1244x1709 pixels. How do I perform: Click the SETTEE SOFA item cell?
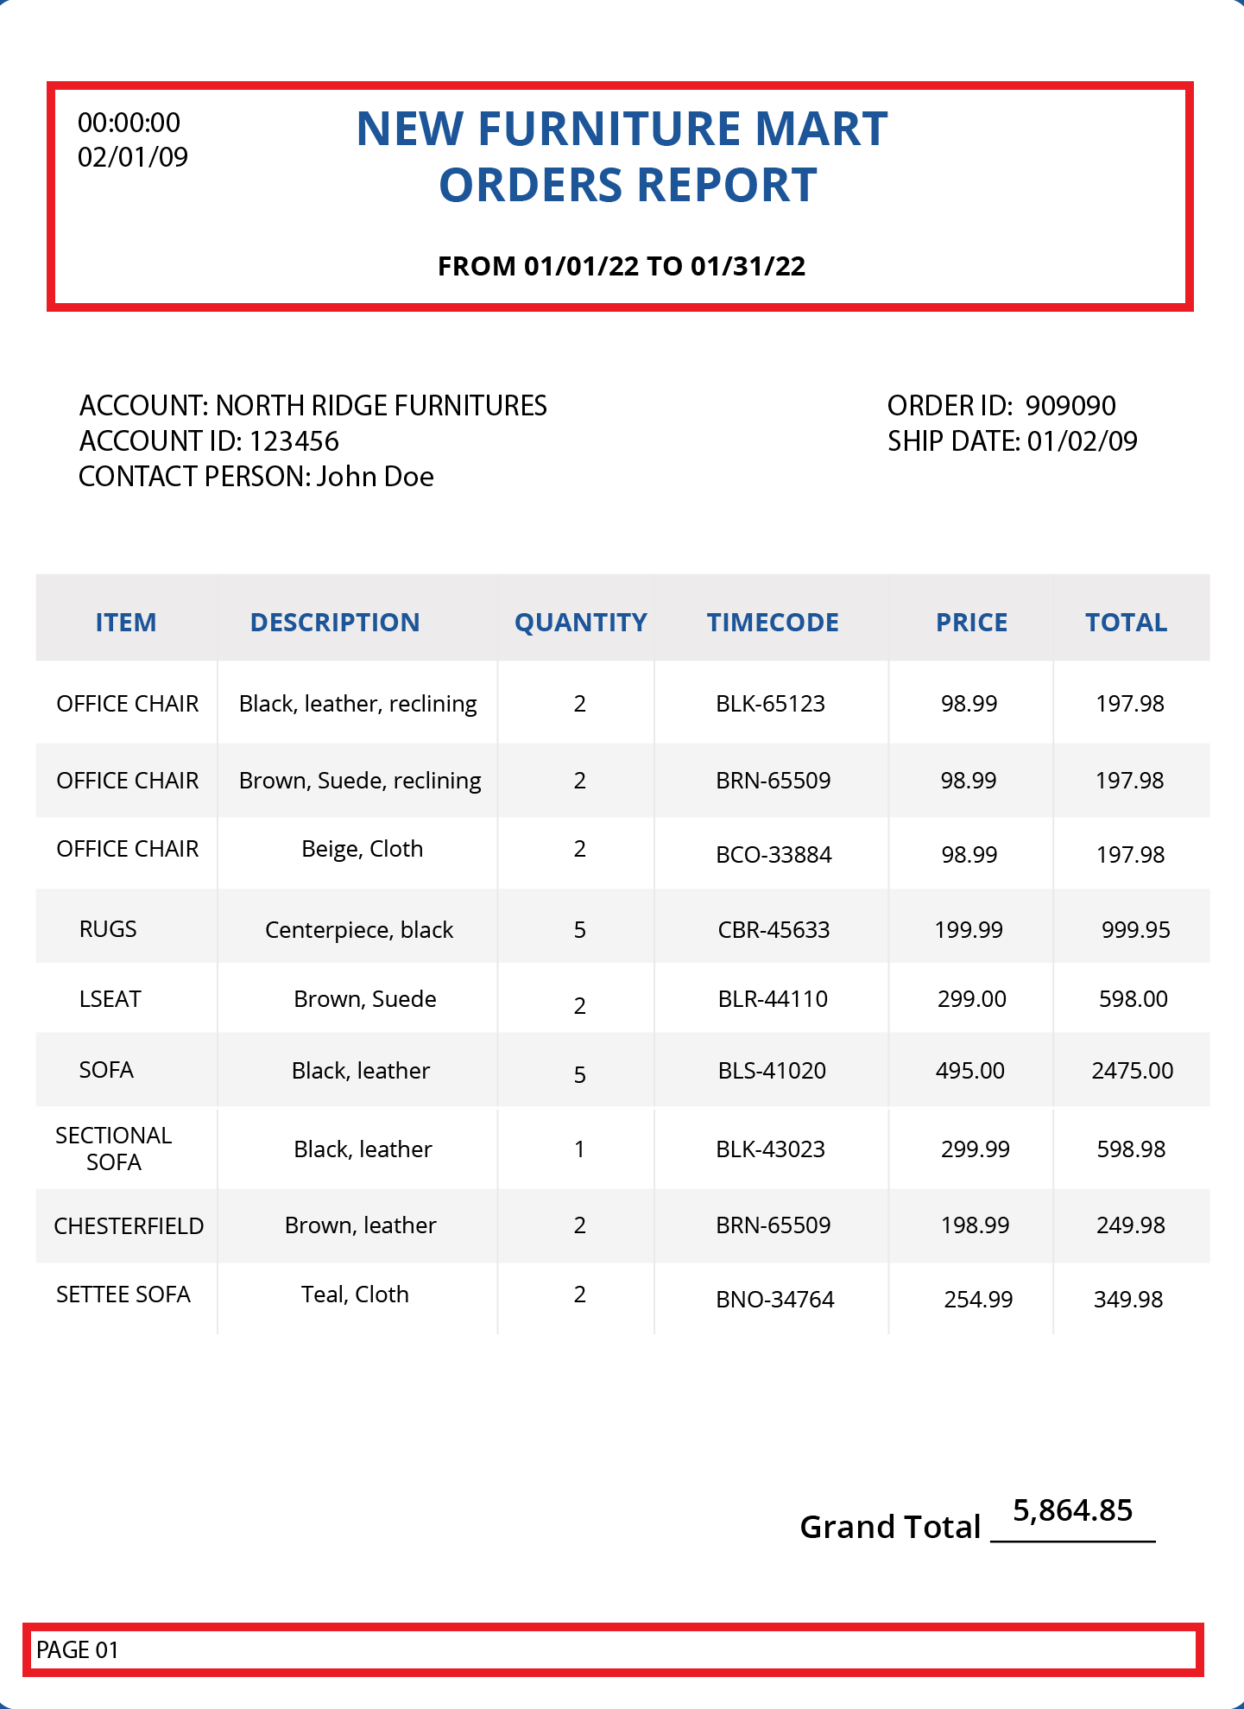click(x=123, y=1294)
